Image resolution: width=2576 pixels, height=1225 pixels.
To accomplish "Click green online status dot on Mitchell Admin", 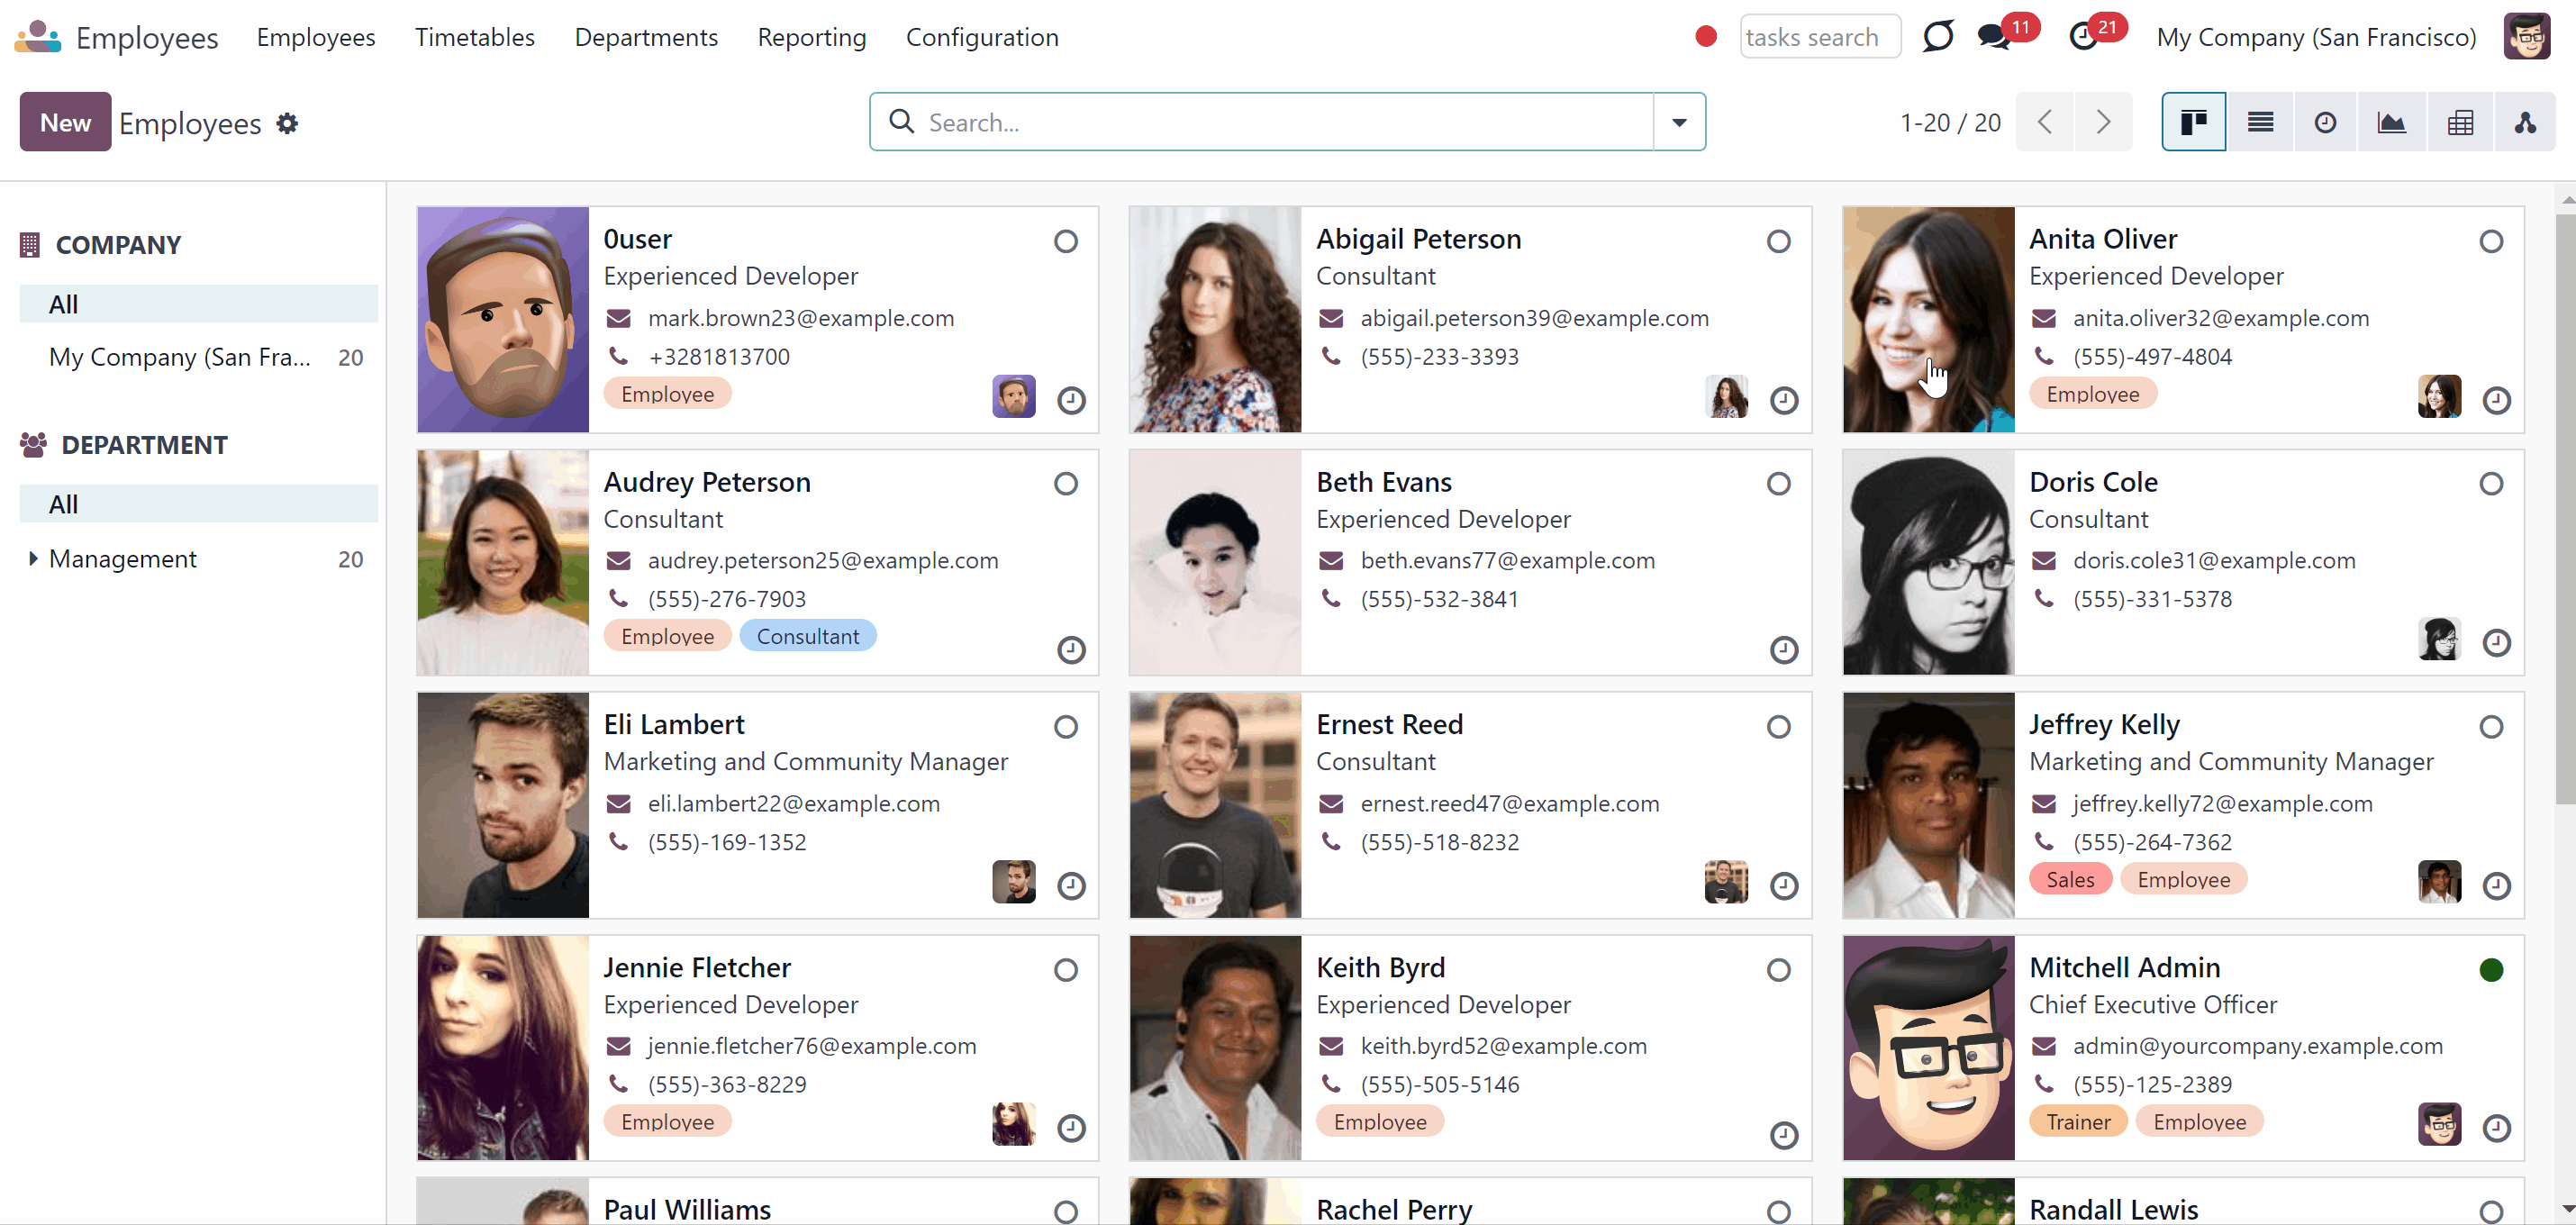I will pos(2492,970).
